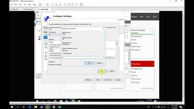Take a snapshot with the clock icon
194x109 pixels.
[x=52, y=5]
